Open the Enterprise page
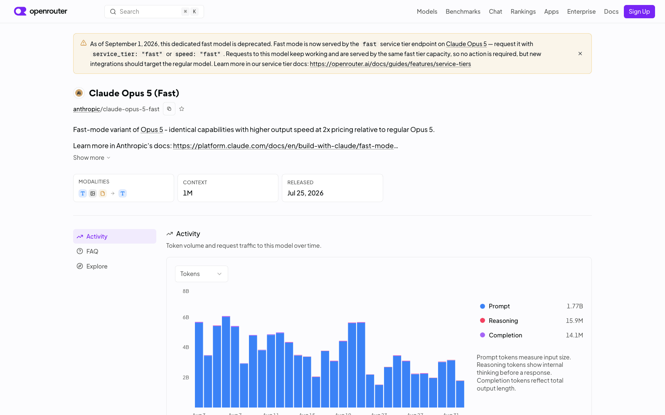The width and height of the screenshot is (665, 415). [x=581, y=12]
